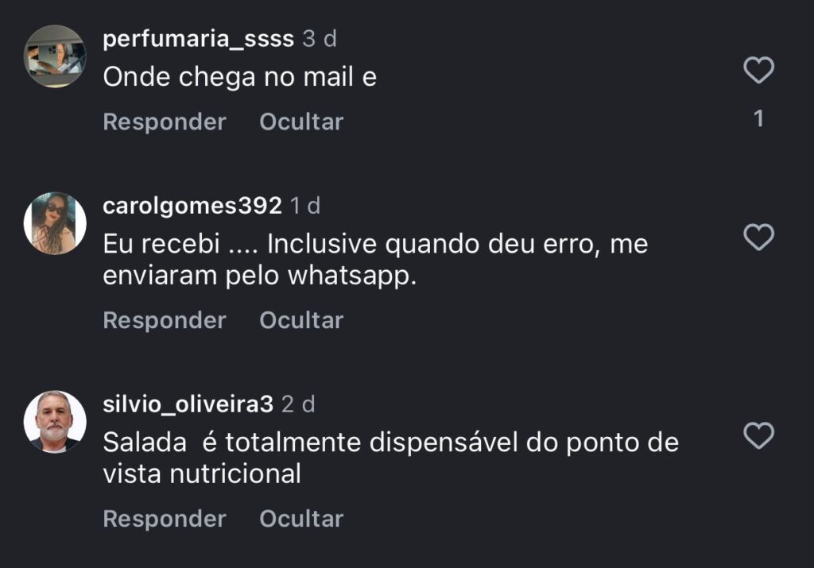View the like count of 1
Viewport: 814px width, 568px height.
(758, 119)
